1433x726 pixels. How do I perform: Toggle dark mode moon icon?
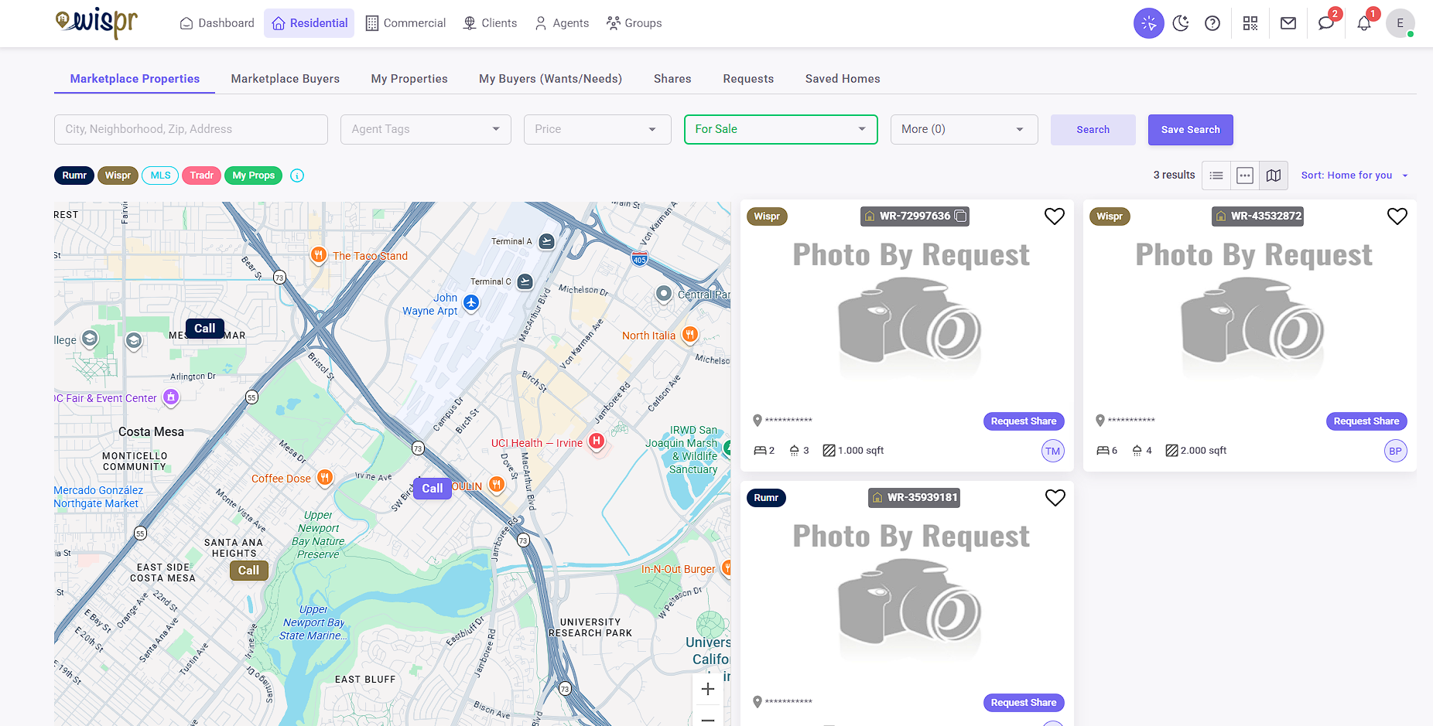(x=1181, y=23)
